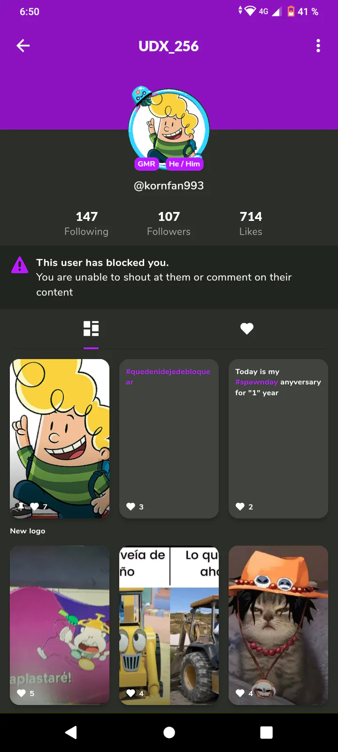338x752 pixels.
Task: Open the cat with orange hat post
Action: coord(278,625)
